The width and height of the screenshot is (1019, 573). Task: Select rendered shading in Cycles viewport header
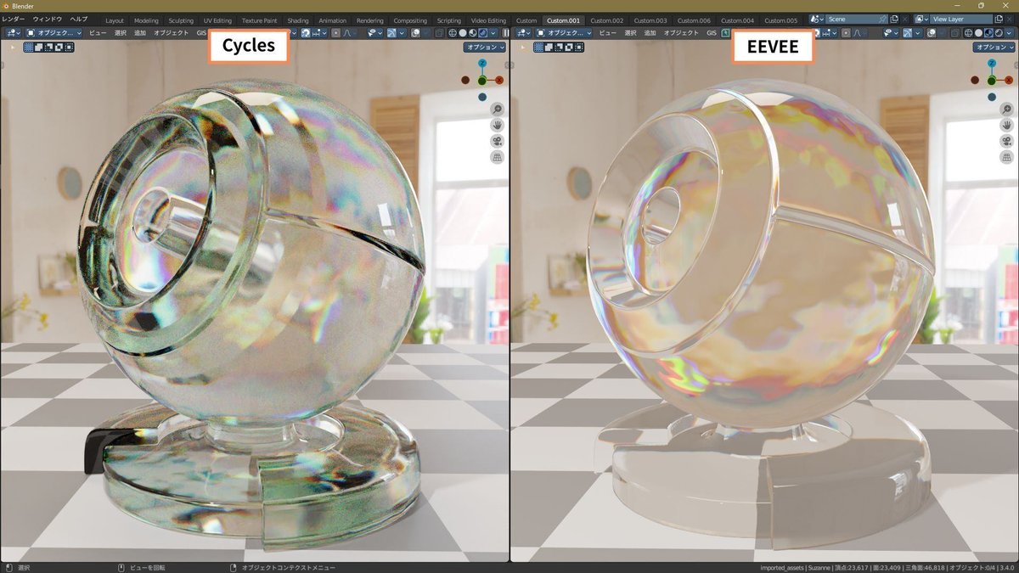click(x=482, y=33)
